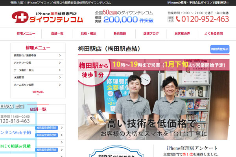
Task: Open the お客様の声 navigation tab
Action: [182, 33]
